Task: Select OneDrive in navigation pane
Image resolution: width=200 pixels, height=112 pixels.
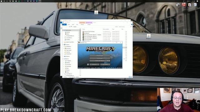Action: [68, 56]
